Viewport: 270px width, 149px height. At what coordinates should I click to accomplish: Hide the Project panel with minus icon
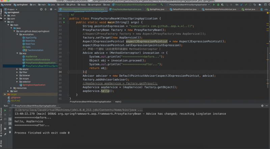(x=55, y=9)
